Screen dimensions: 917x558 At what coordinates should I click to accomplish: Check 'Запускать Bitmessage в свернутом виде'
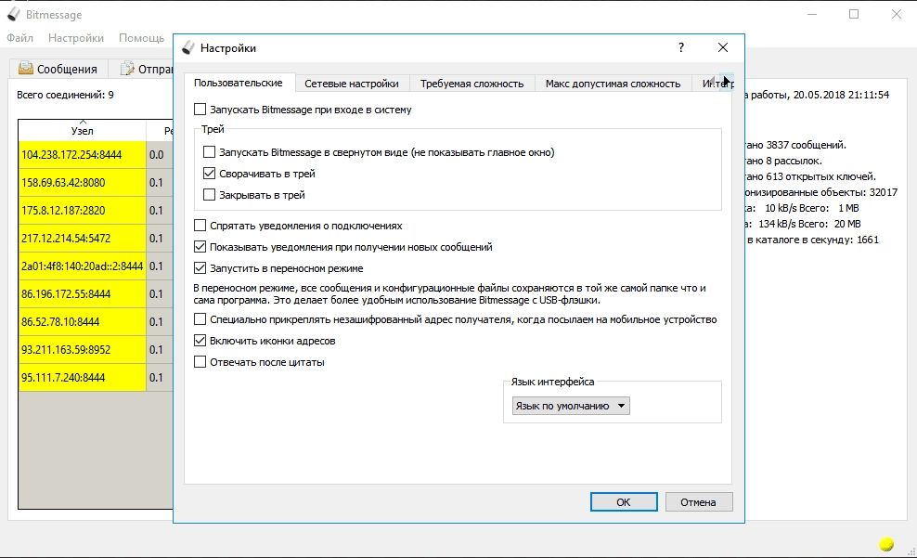210,152
